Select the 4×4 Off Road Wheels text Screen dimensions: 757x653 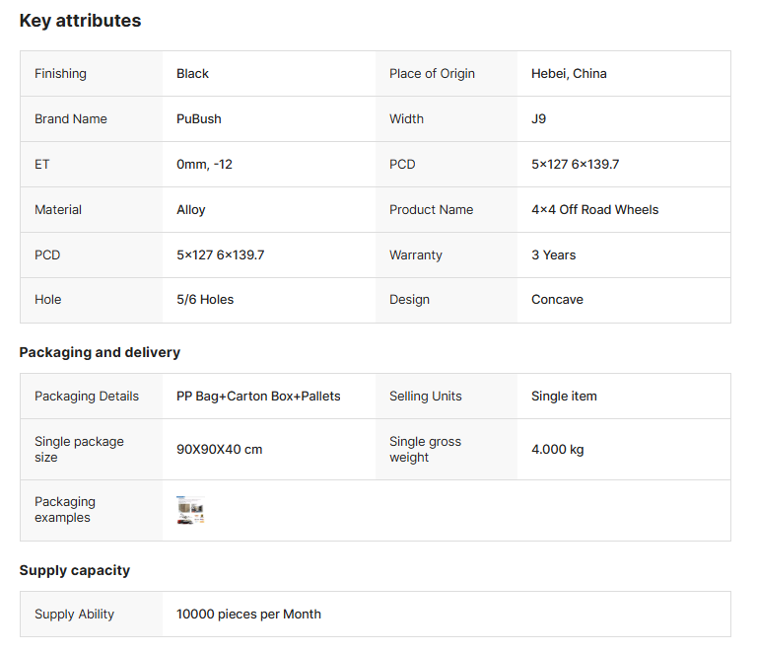click(594, 210)
